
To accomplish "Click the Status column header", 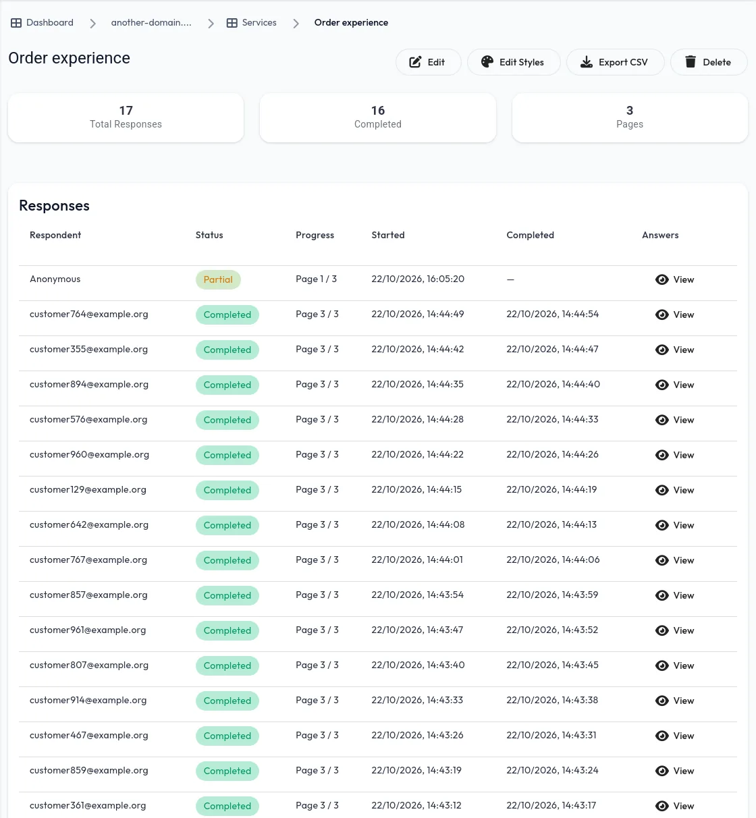I will [x=209, y=235].
